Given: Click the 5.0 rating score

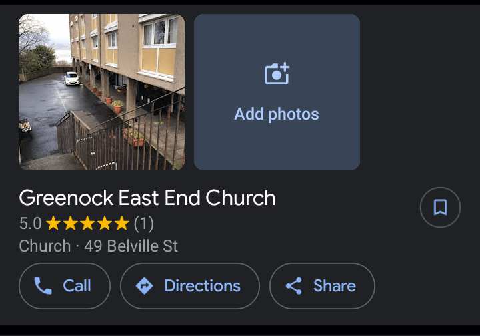Looking at the screenshot, I should pyautogui.click(x=30, y=224).
